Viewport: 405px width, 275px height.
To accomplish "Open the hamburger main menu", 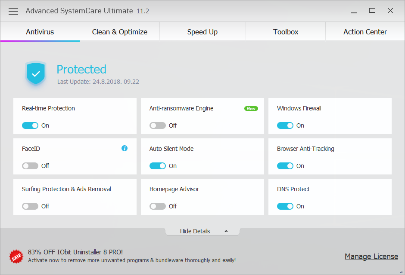I will 13,11.
